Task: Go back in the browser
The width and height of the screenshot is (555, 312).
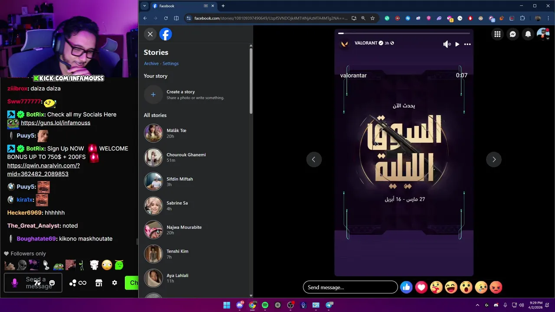Action: [145, 18]
